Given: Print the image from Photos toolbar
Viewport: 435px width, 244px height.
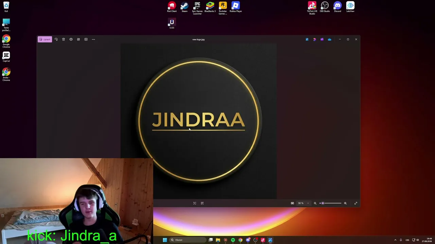Looking at the screenshot, I should coord(71,39).
